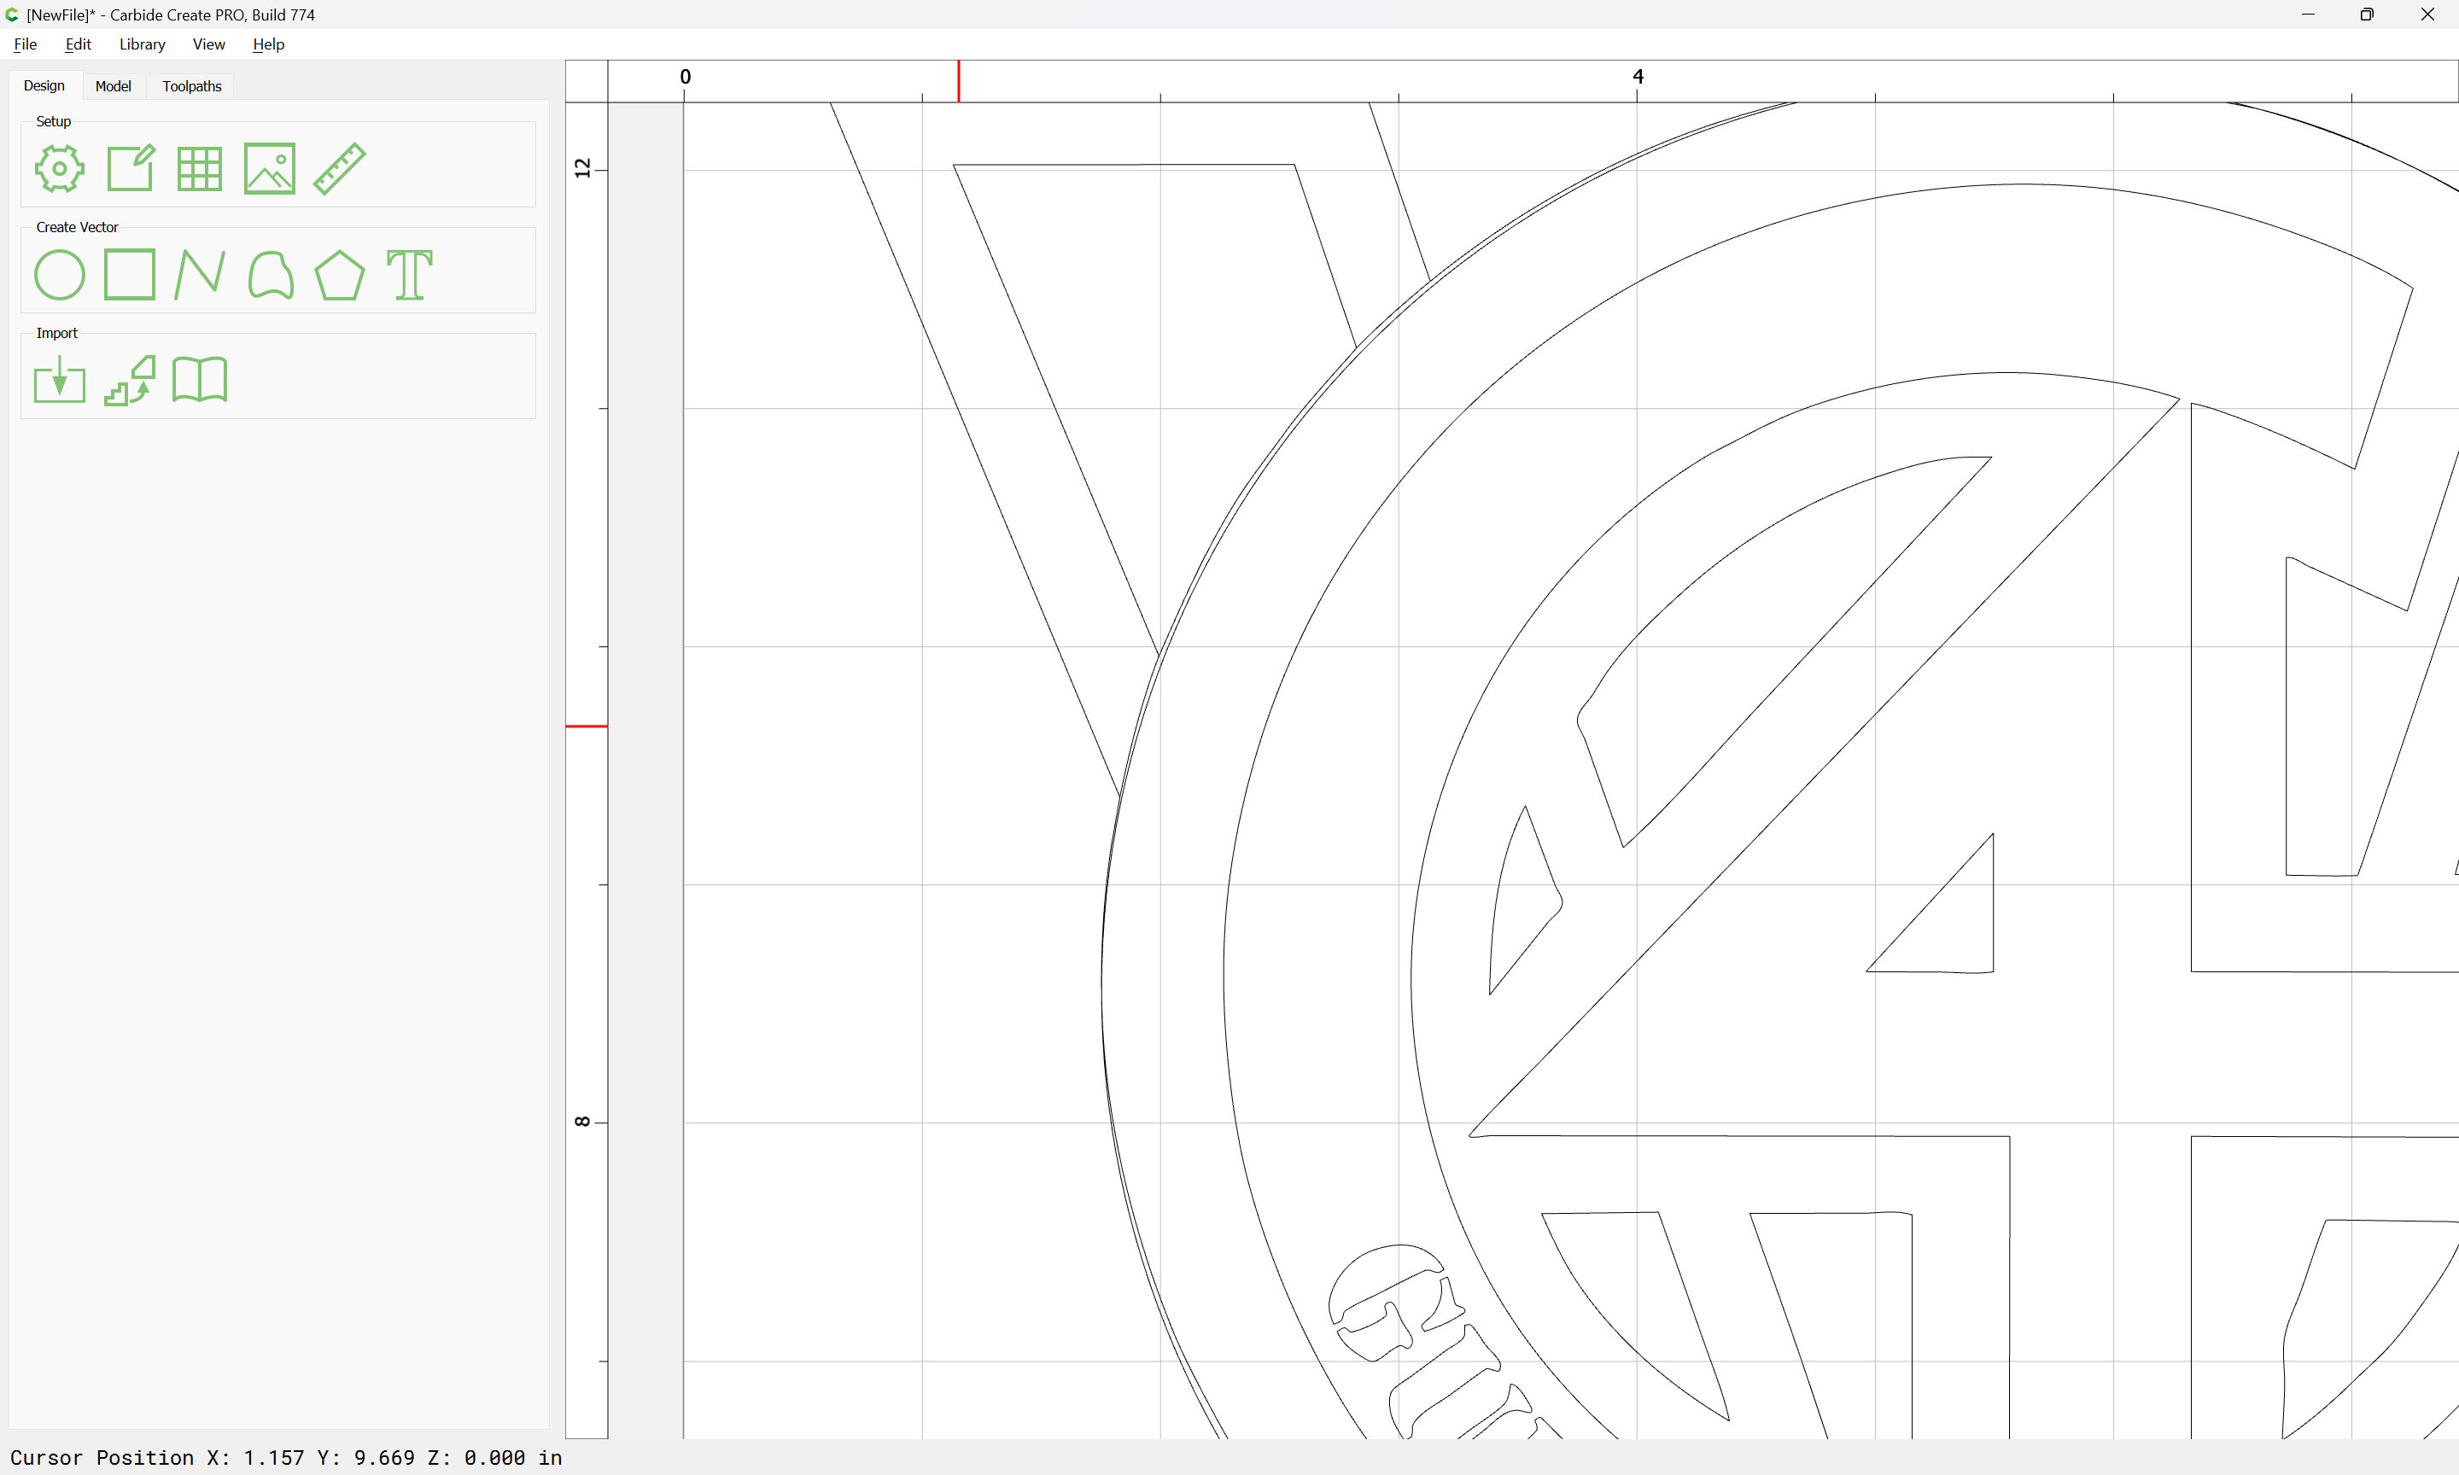
Task: Open the Edit menu
Action: click(79, 44)
